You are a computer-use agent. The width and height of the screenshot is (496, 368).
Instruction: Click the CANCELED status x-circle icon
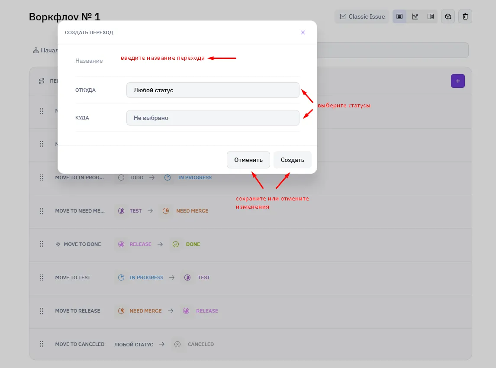click(x=177, y=344)
